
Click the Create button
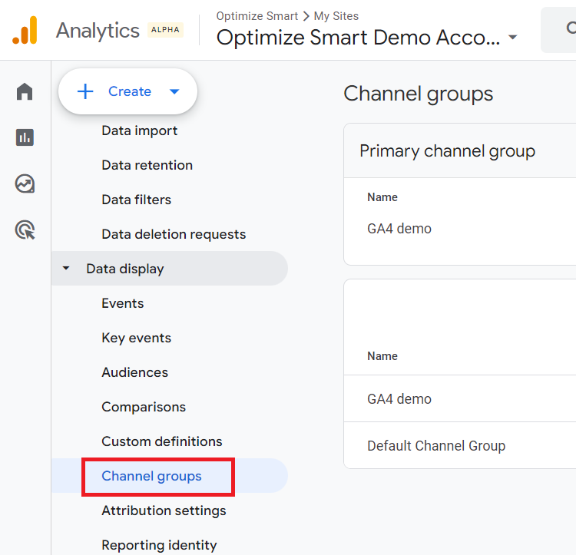(x=127, y=91)
